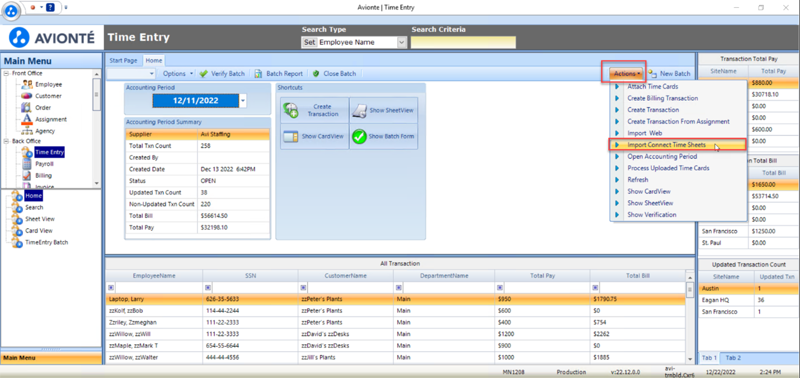Click the help question mark icon
This screenshot has height=378, width=800.
[x=50, y=7]
